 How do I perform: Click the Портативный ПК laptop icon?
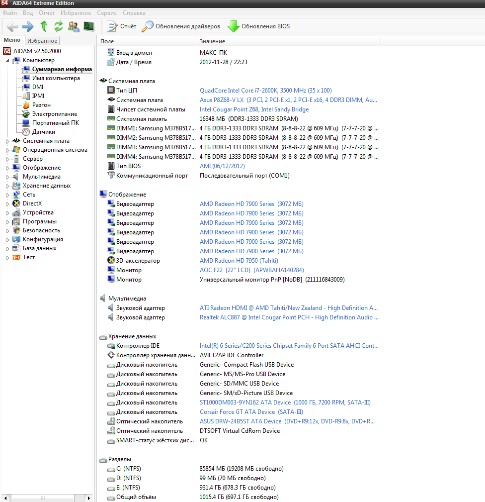tap(26, 123)
